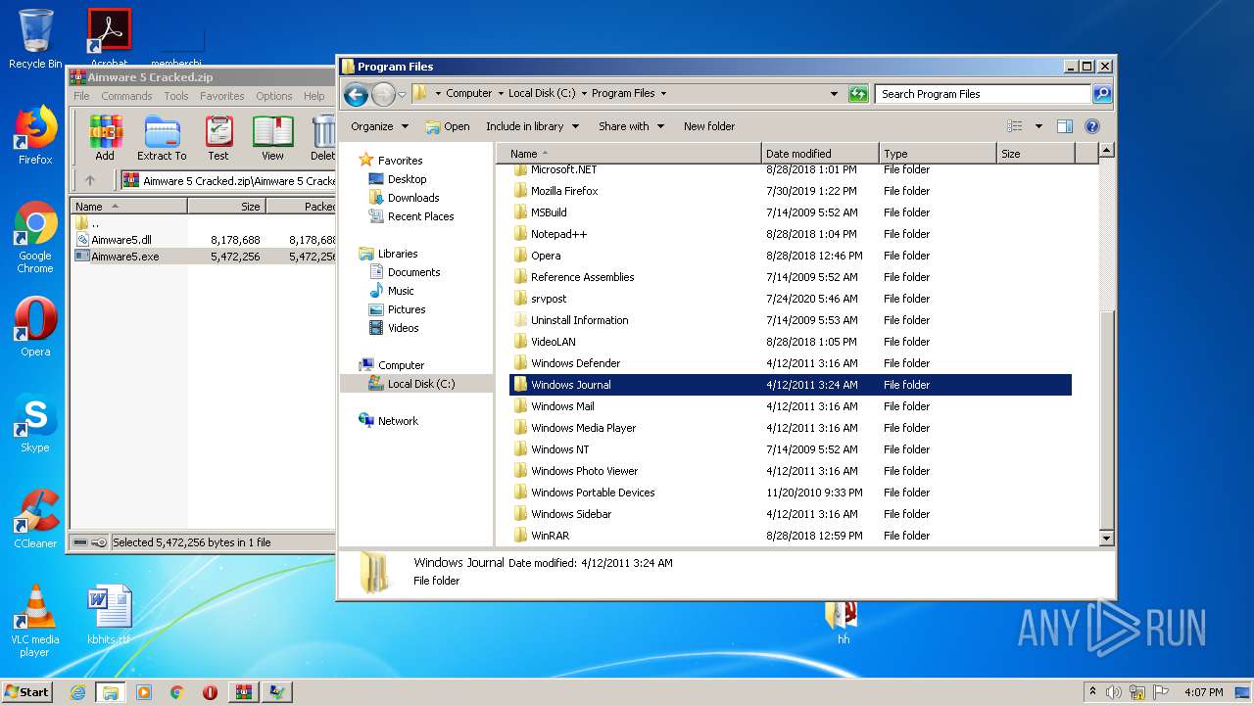The width and height of the screenshot is (1254, 705).
Task: Click the Open toolbar button
Action: [448, 126]
